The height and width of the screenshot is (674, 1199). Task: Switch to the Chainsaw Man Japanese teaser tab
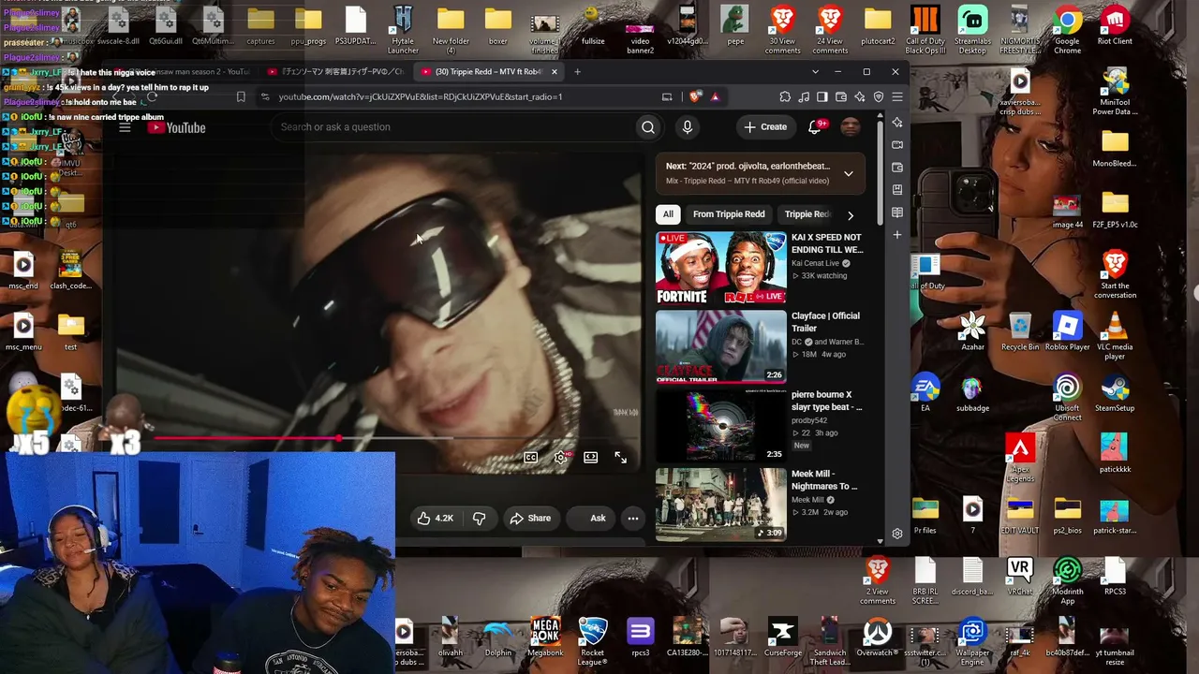(x=335, y=72)
